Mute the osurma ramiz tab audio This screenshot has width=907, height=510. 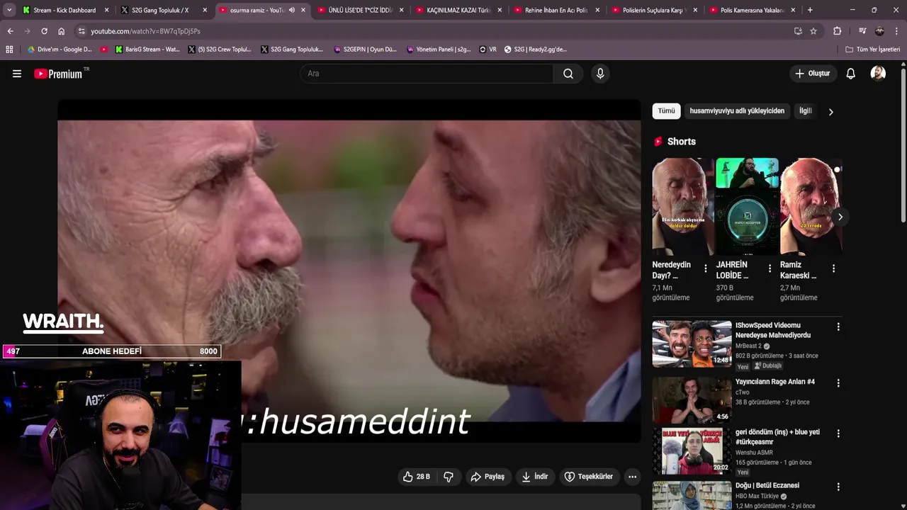pos(292,10)
